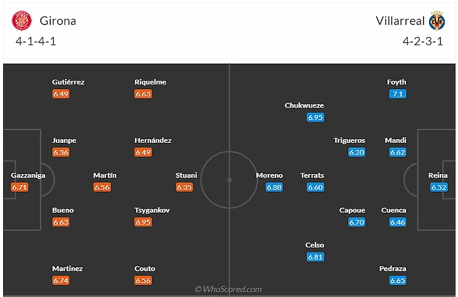Screen dimensions: 458x297
Task: Click Martinez's 6.74 rating badge
Action: tap(61, 280)
